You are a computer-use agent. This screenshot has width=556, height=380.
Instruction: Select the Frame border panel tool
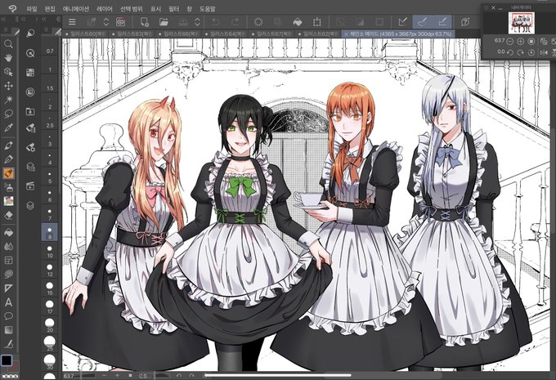(x=8, y=260)
